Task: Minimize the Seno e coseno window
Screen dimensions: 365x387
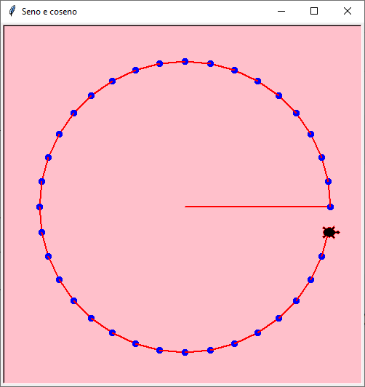Action: click(x=281, y=11)
